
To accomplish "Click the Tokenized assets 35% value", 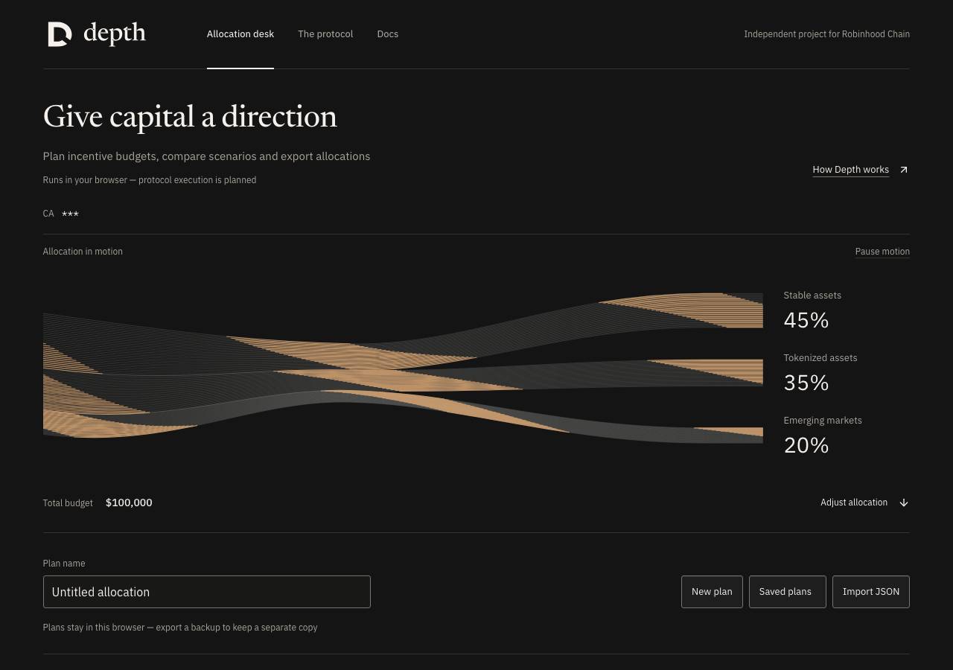I will 806,383.
